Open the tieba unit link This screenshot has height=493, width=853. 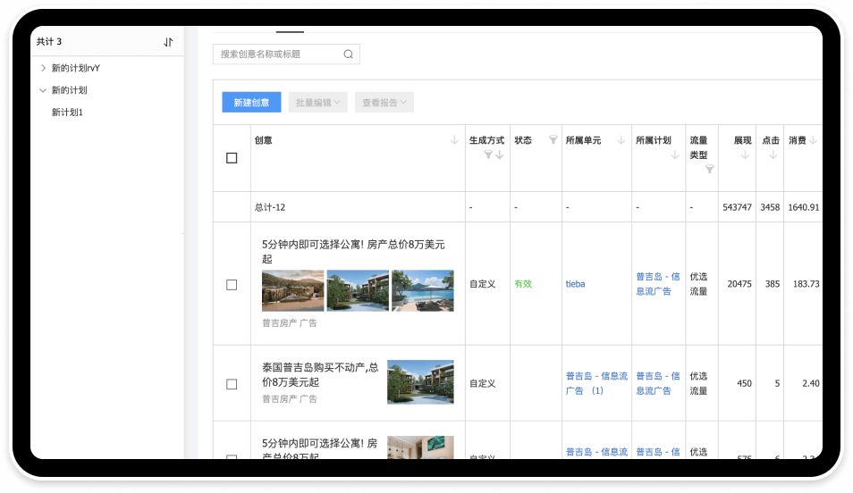pyautogui.click(x=575, y=284)
